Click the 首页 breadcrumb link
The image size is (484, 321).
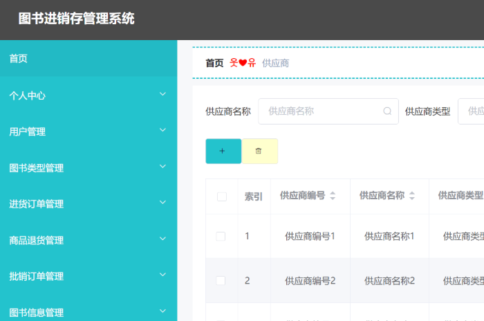214,63
